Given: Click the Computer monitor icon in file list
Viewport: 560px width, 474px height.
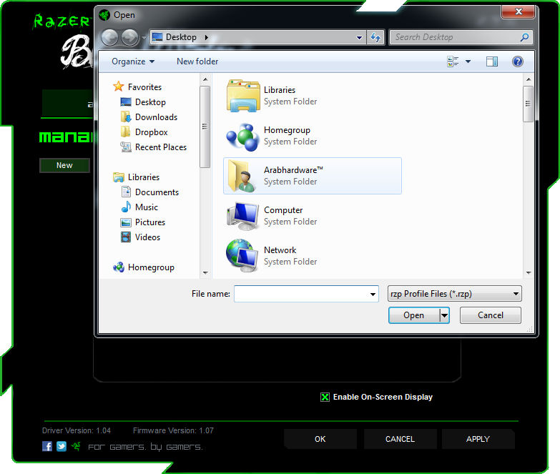Looking at the screenshot, I should coord(243,216).
